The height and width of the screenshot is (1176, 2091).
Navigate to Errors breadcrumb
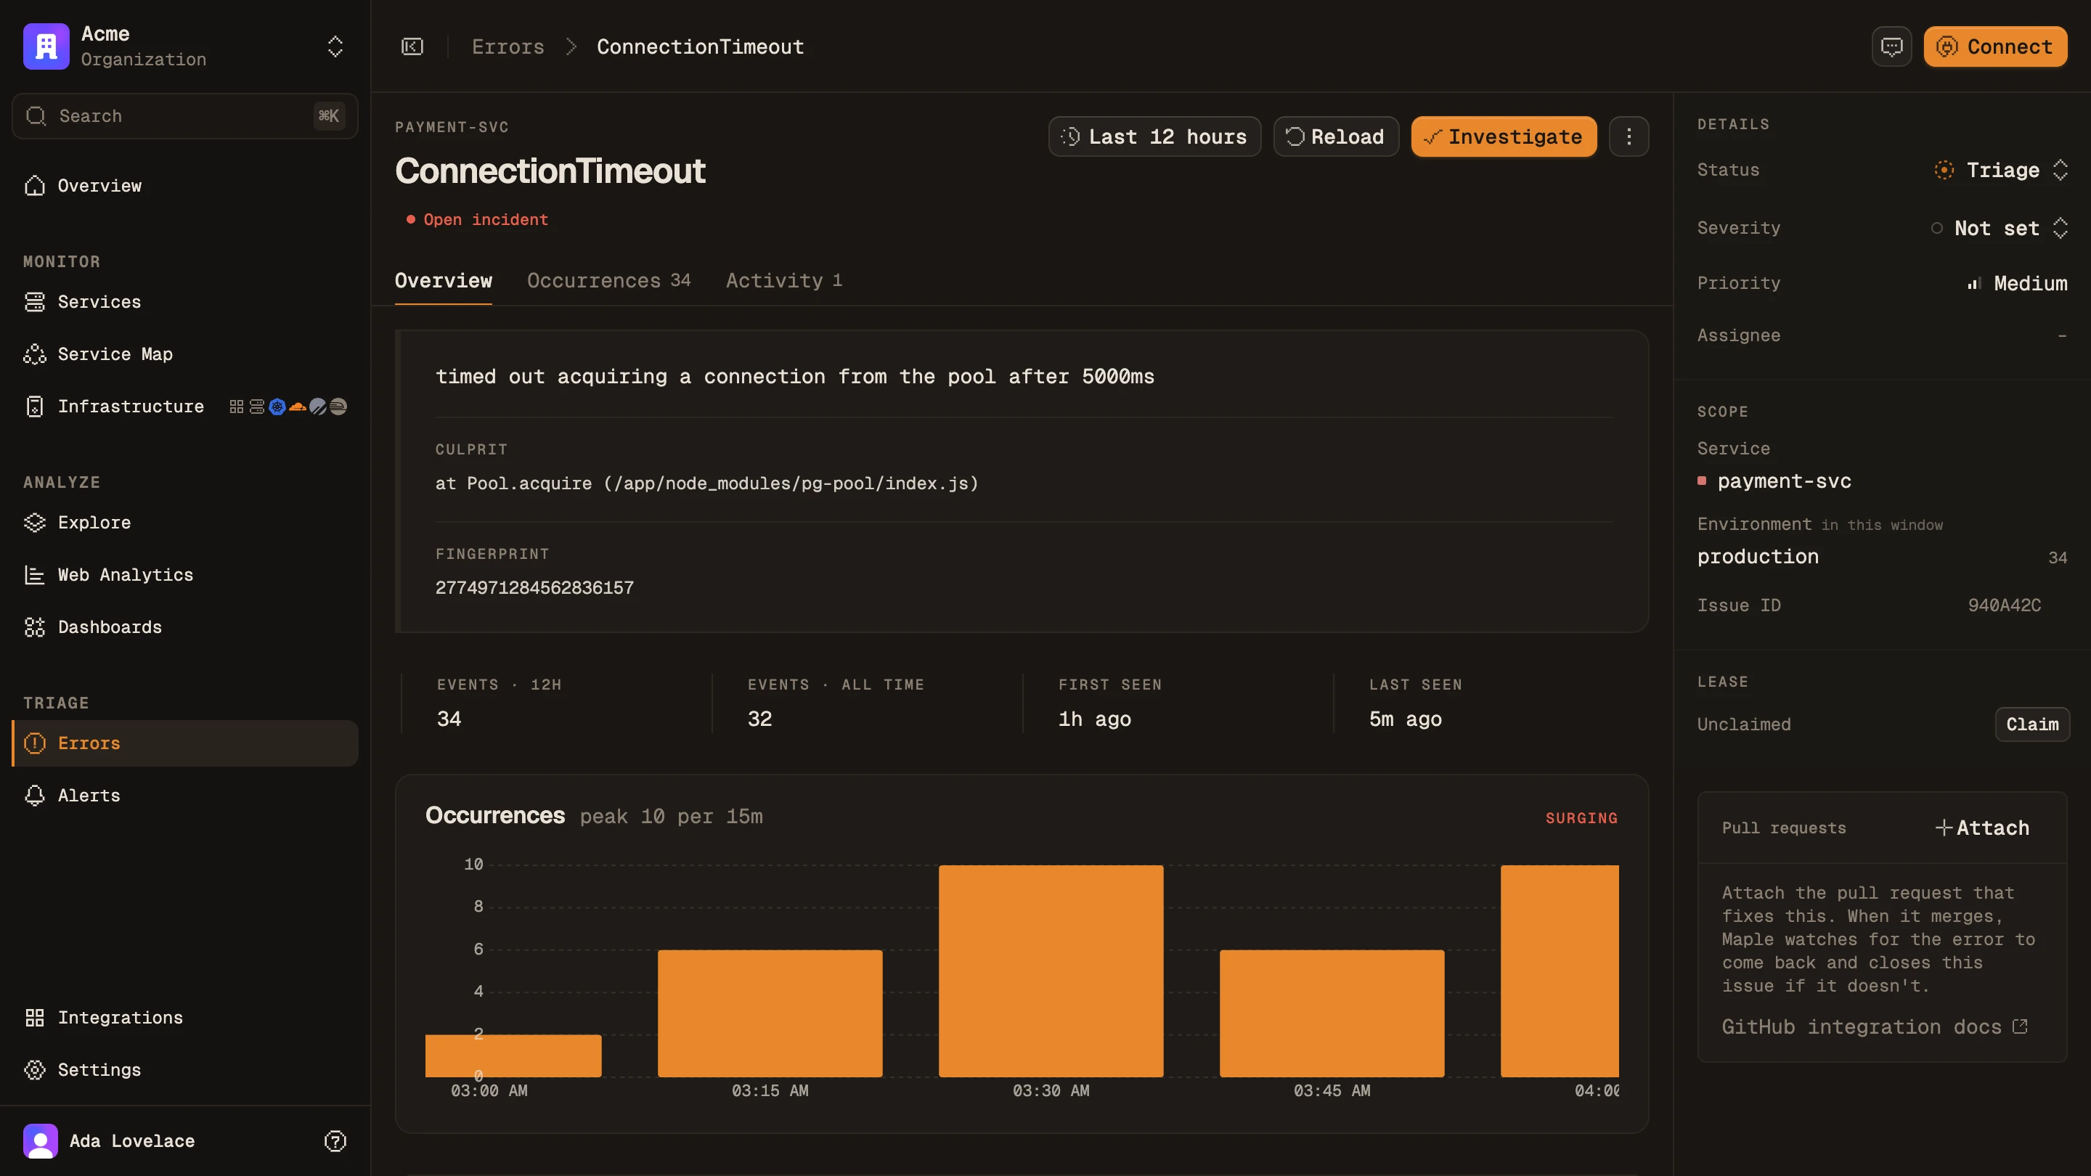coord(508,46)
